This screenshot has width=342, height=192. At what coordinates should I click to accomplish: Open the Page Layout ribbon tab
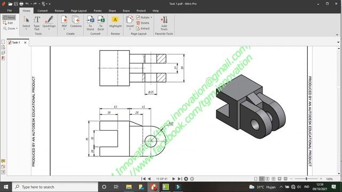pyautogui.click(x=79, y=11)
